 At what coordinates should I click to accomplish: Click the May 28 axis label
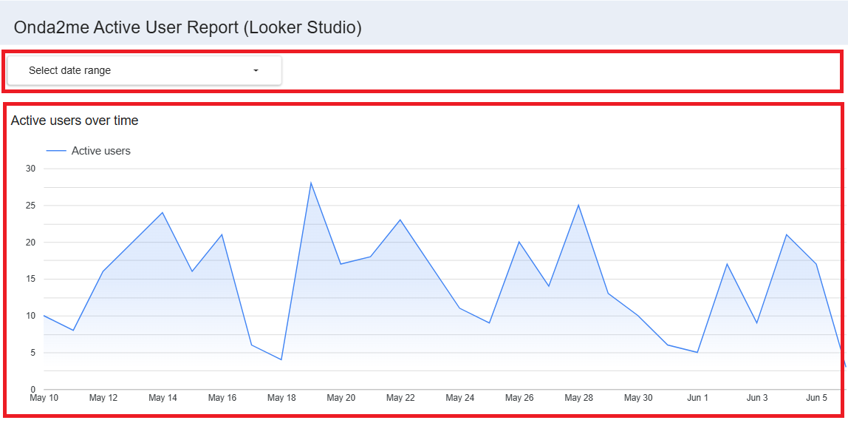[x=578, y=398]
